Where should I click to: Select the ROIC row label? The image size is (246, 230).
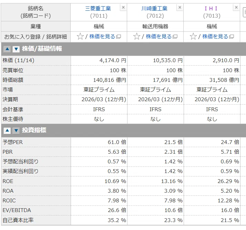[x=9, y=201]
